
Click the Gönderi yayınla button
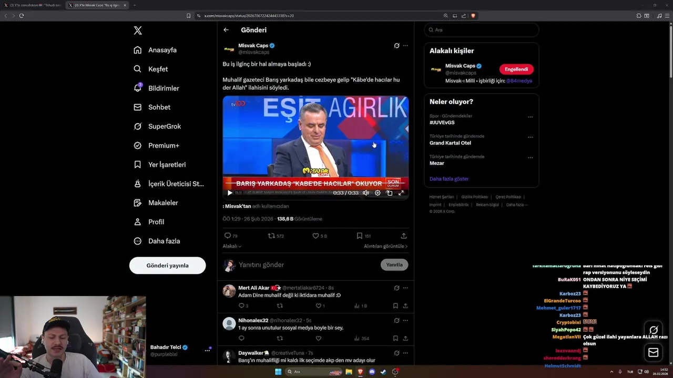167,265
